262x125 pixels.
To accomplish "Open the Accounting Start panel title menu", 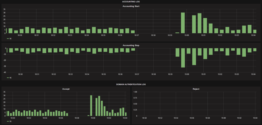I will pos(131,6).
